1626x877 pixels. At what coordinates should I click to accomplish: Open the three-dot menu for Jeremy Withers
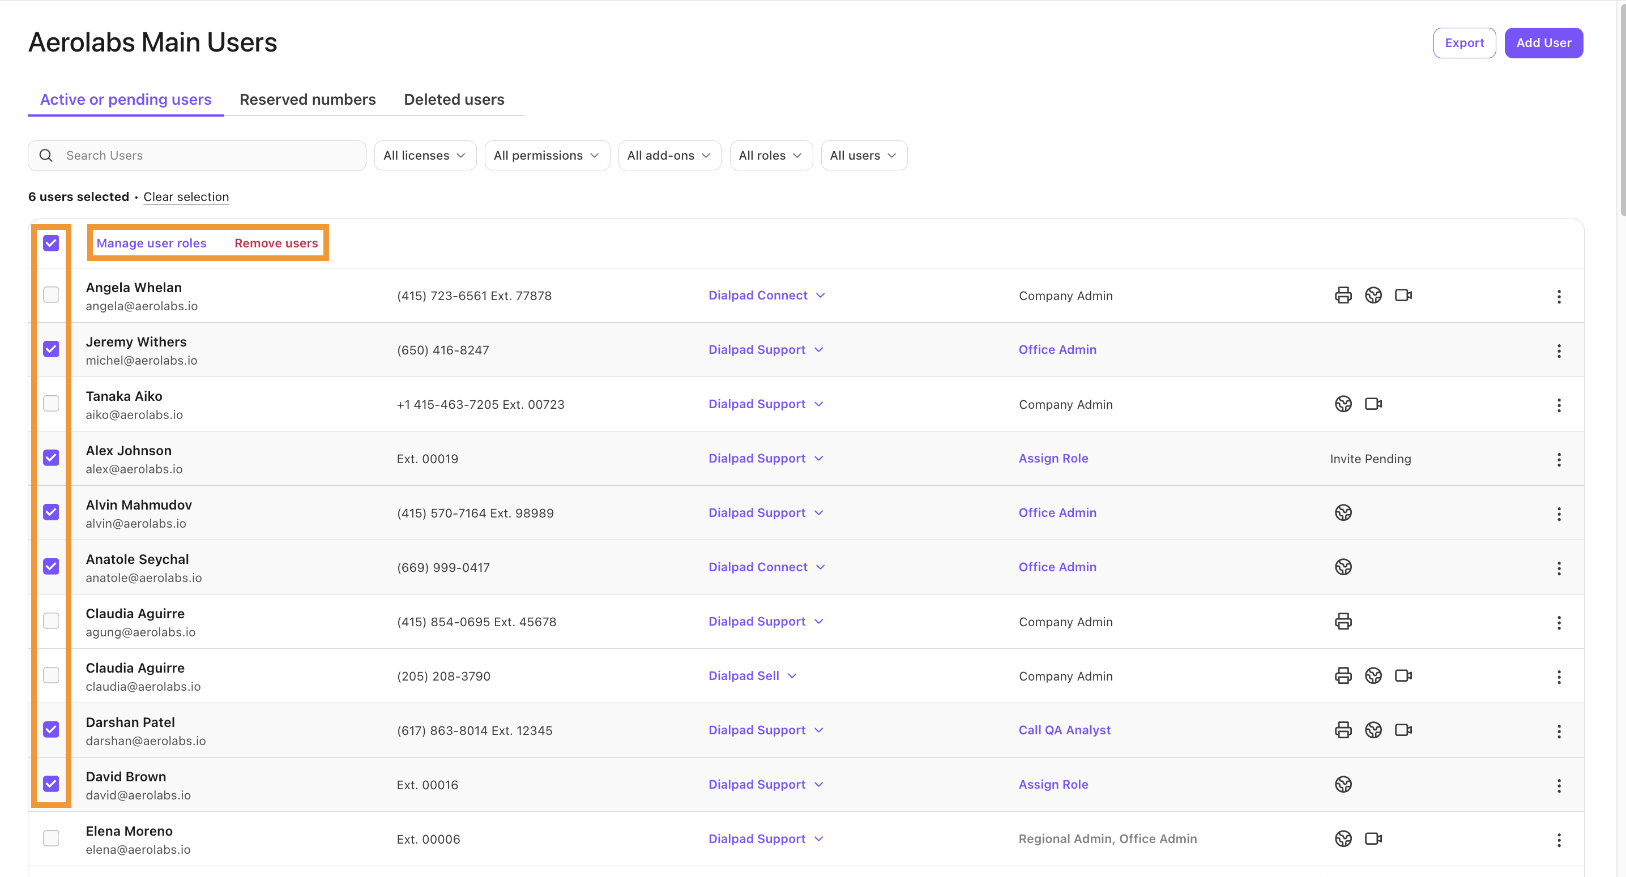tap(1559, 351)
